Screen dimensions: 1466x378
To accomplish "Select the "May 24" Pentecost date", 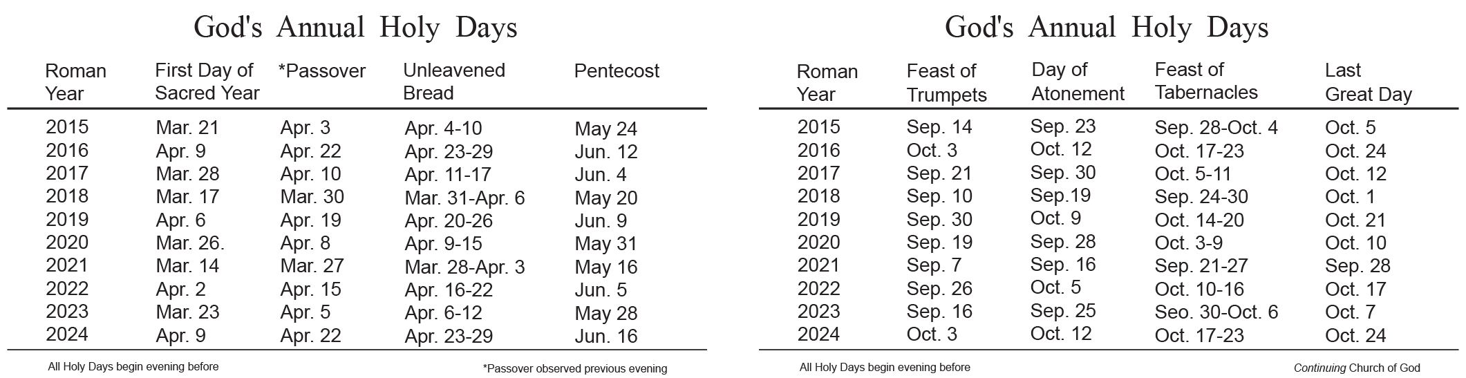I will (x=605, y=129).
